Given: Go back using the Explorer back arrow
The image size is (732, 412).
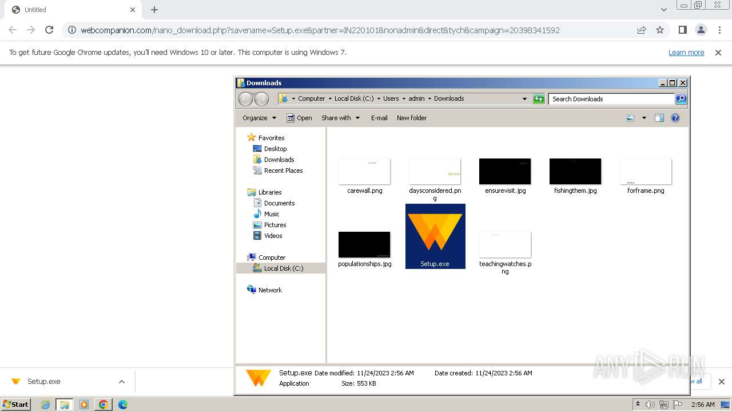Looking at the screenshot, I should click(245, 99).
